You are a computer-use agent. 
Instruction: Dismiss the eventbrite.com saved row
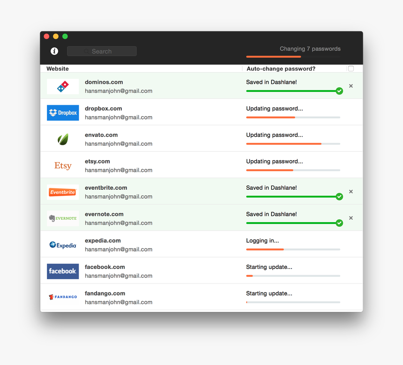351,192
